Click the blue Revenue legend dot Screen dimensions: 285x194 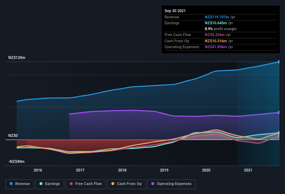click(x=11, y=184)
